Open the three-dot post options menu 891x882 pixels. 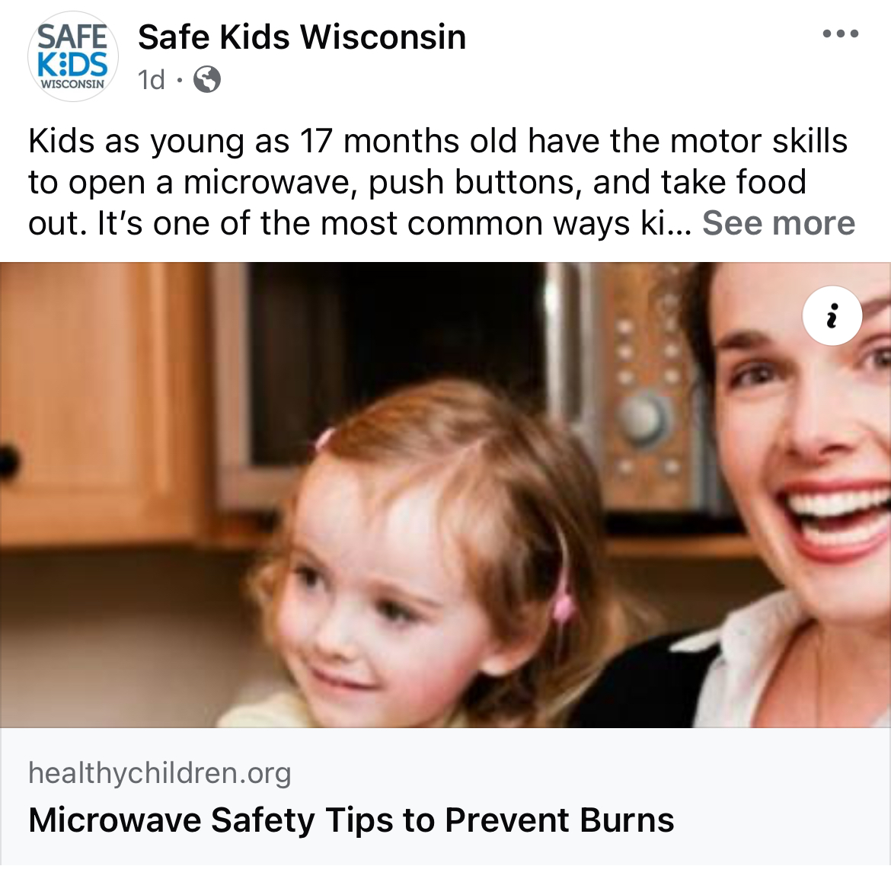[x=841, y=34]
